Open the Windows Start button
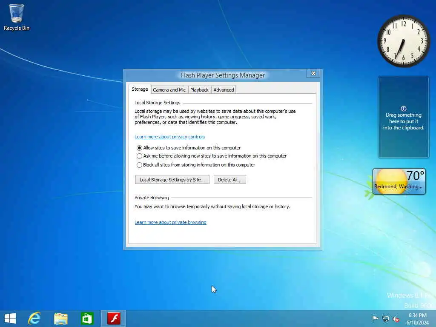Viewport: 436px width, 327px height. (10, 318)
